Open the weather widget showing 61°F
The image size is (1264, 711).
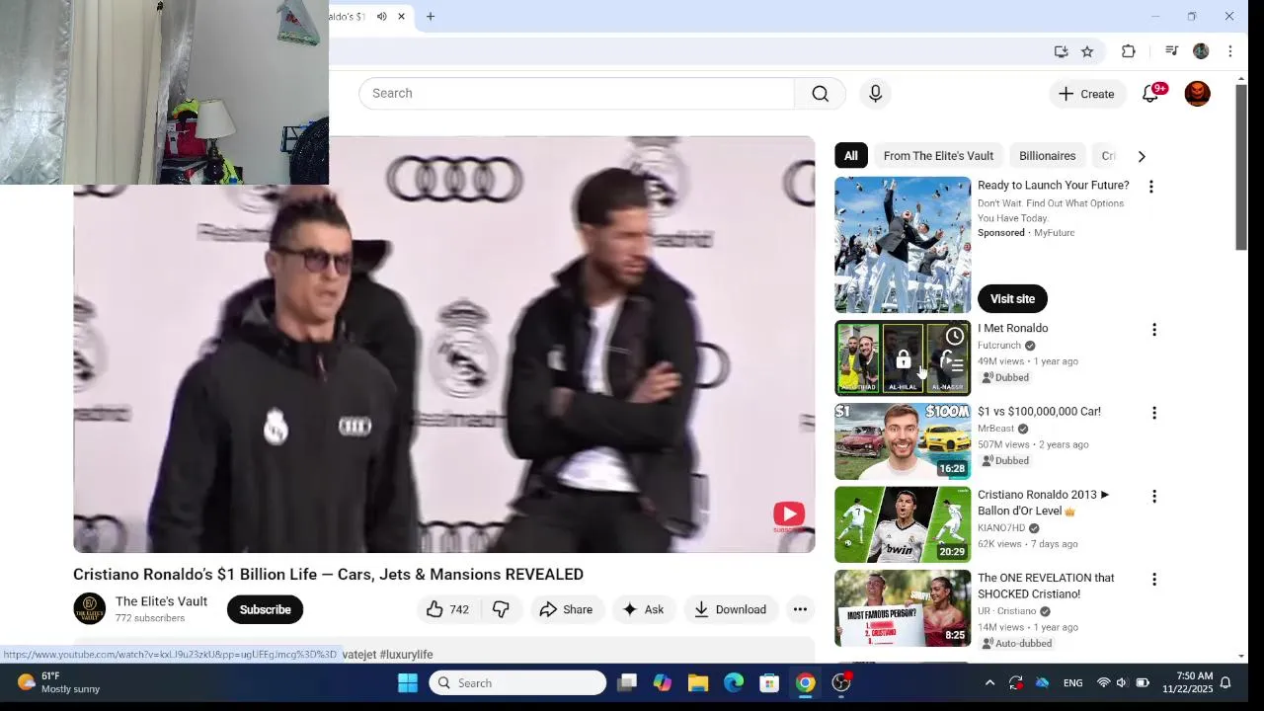59,682
